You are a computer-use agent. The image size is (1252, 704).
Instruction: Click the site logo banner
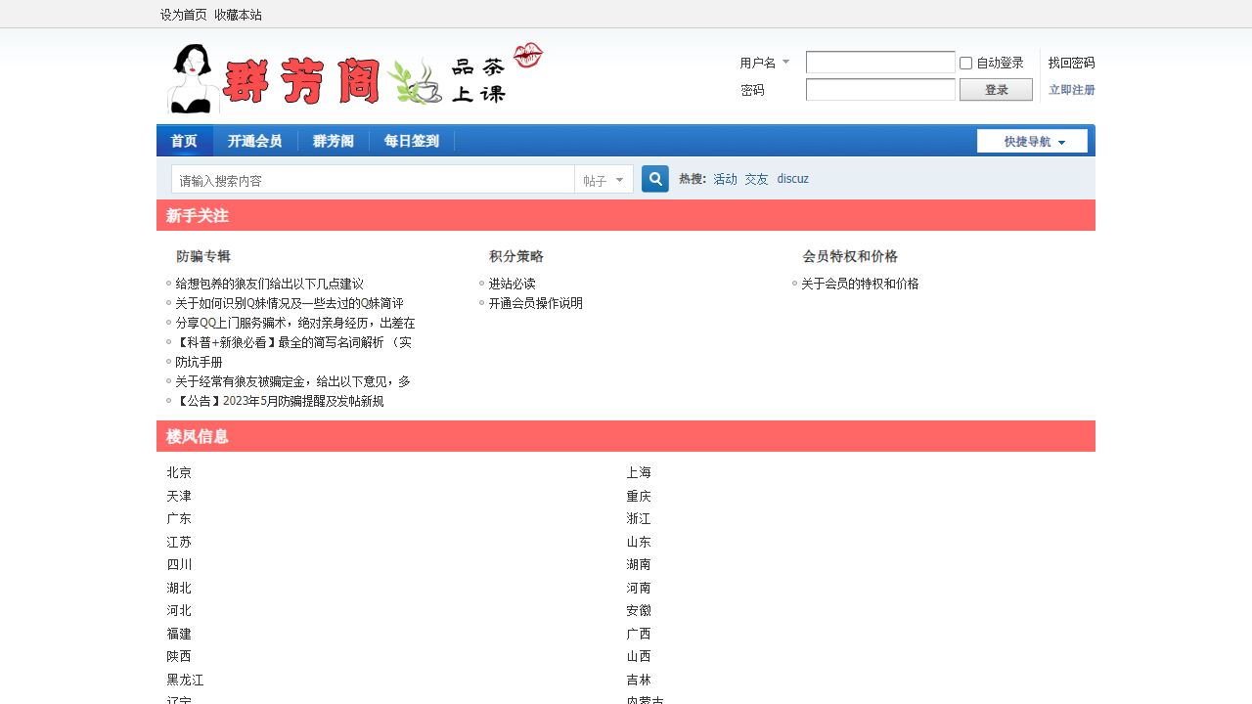(355, 78)
